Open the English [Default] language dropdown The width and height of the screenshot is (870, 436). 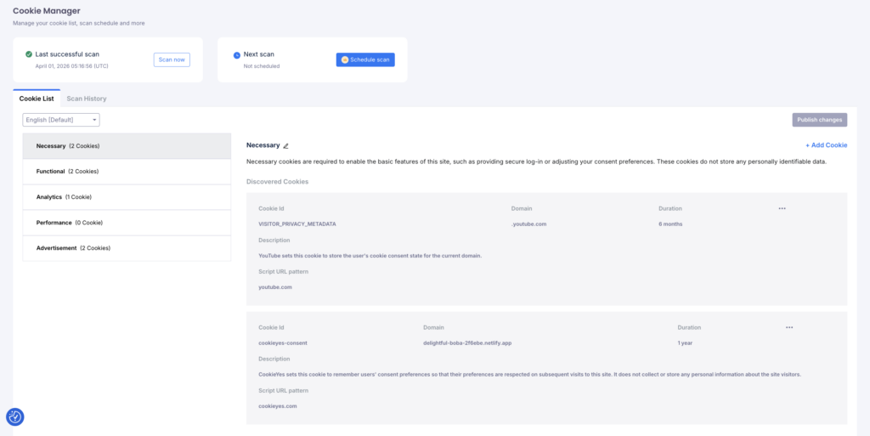(61, 120)
